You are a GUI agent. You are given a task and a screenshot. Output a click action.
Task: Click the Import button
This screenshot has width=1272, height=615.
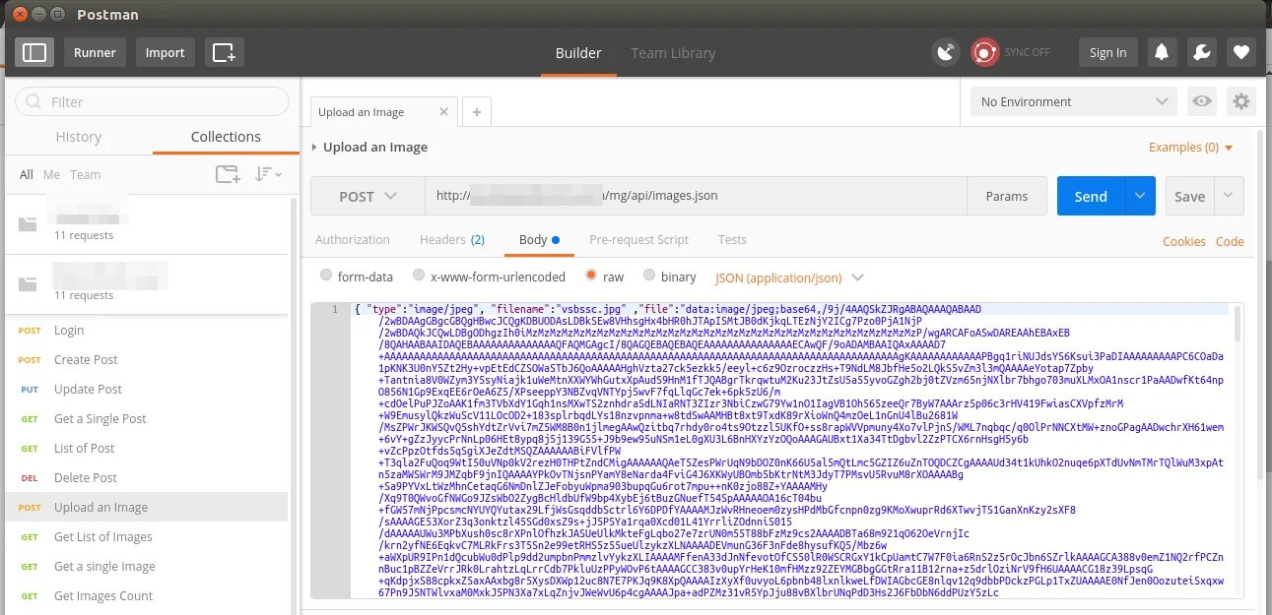point(165,52)
